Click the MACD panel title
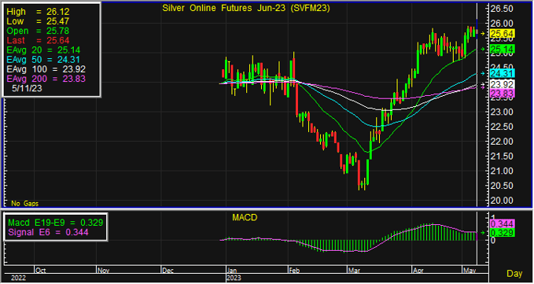The width and height of the screenshot is (534, 284). click(x=245, y=218)
